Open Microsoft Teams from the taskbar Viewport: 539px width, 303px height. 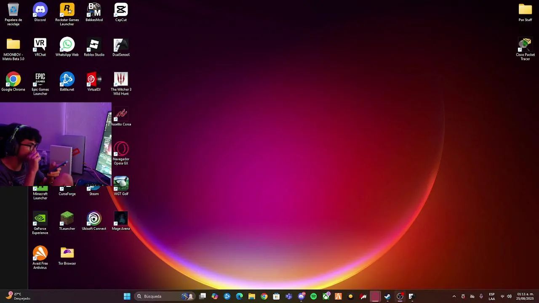click(288, 296)
